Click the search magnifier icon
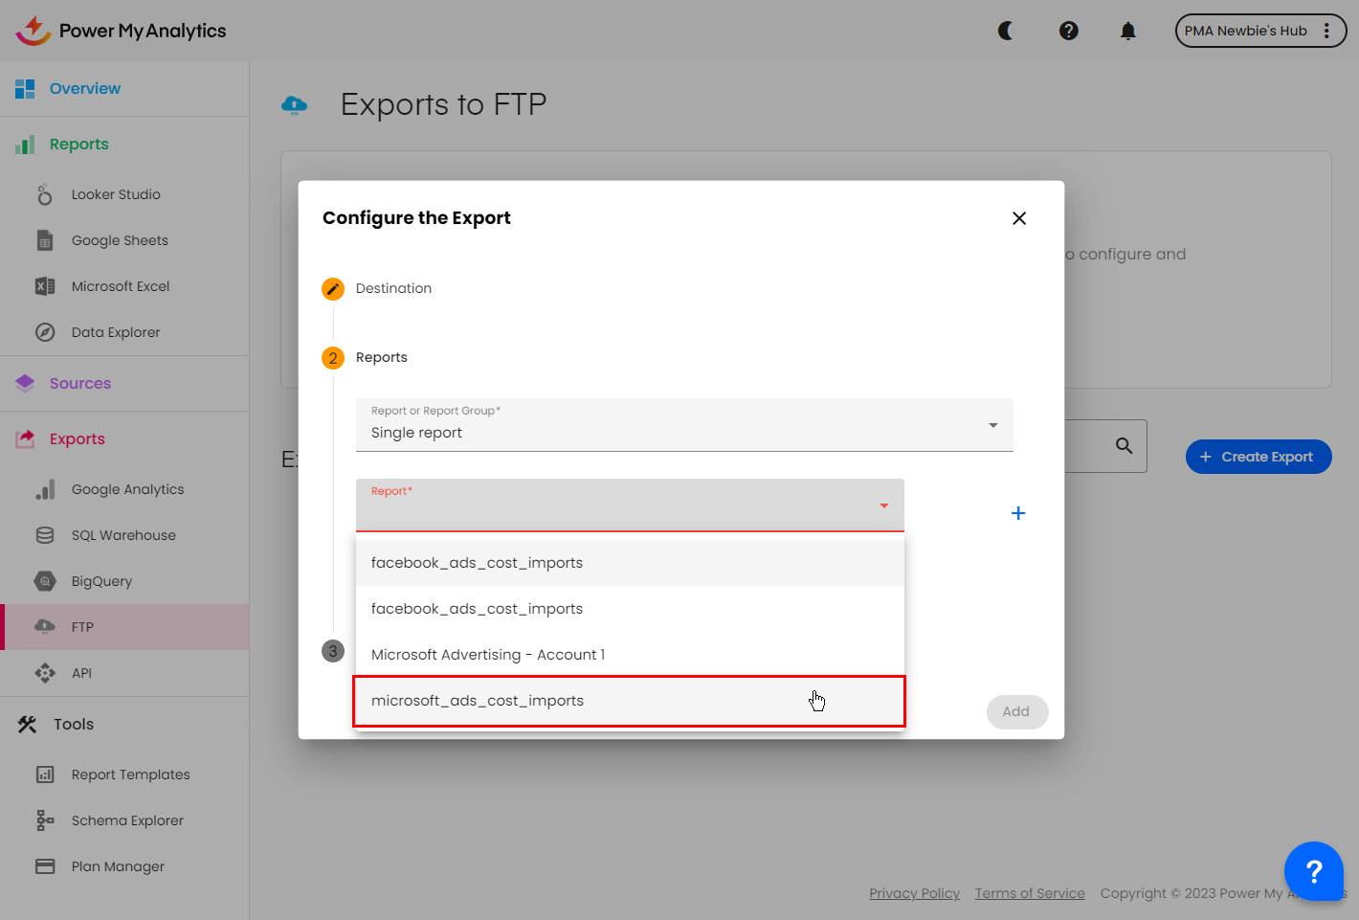 (1124, 446)
